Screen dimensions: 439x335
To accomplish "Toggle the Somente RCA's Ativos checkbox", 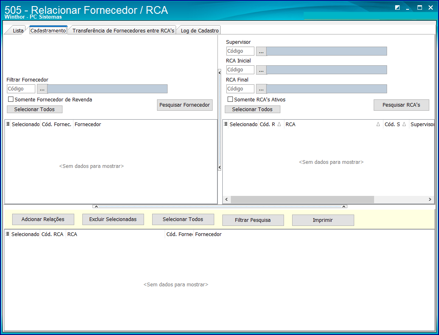I will [230, 99].
